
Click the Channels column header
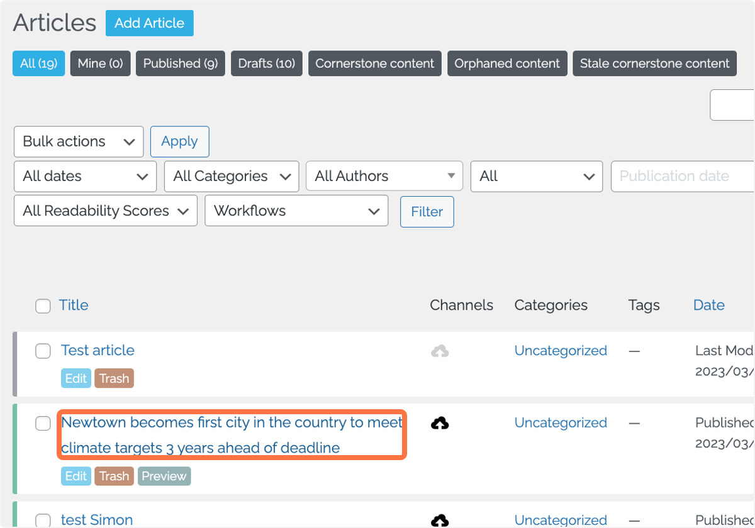pyautogui.click(x=461, y=305)
